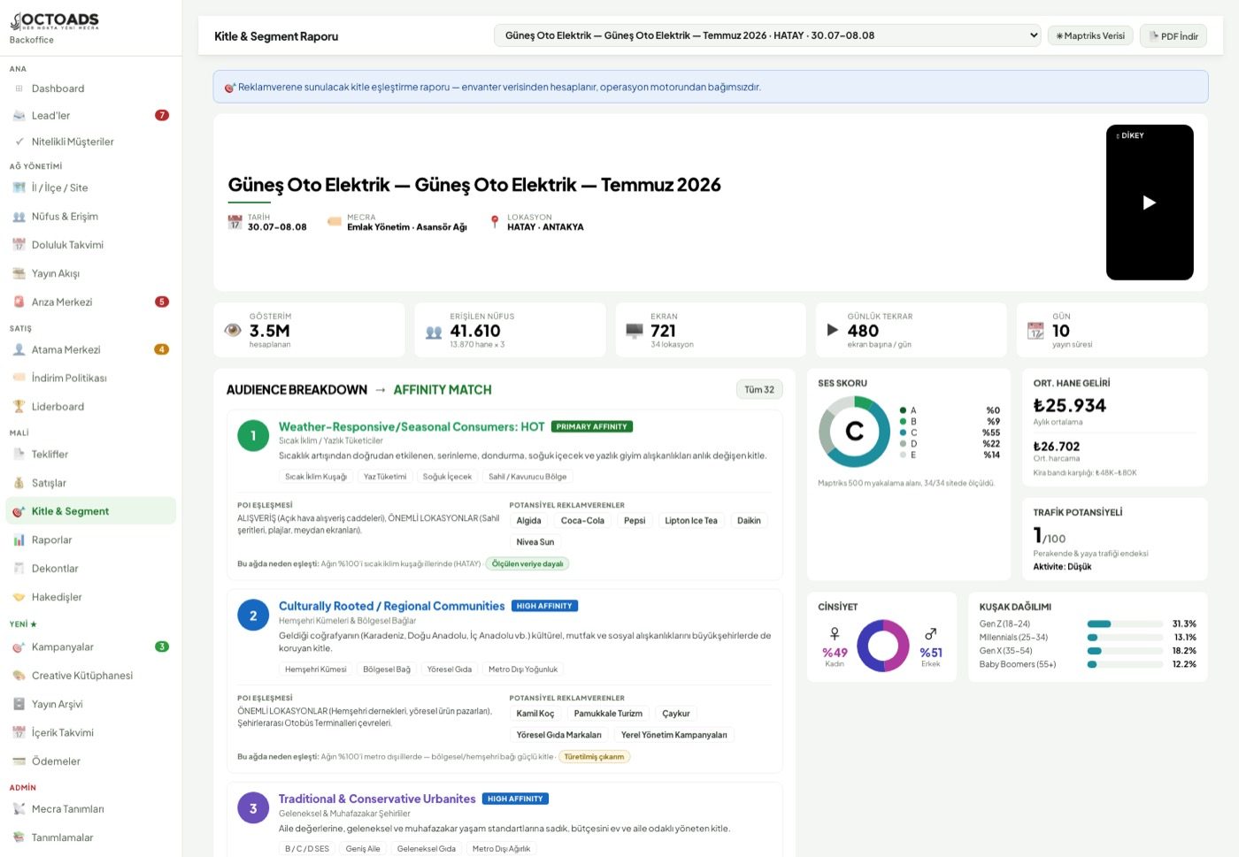Click the Yayın Arşivi icon
This screenshot has height=857, width=1239.
[19, 704]
